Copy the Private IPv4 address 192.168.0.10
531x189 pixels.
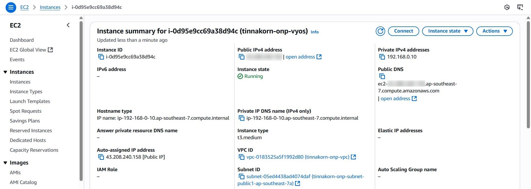click(382, 57)
